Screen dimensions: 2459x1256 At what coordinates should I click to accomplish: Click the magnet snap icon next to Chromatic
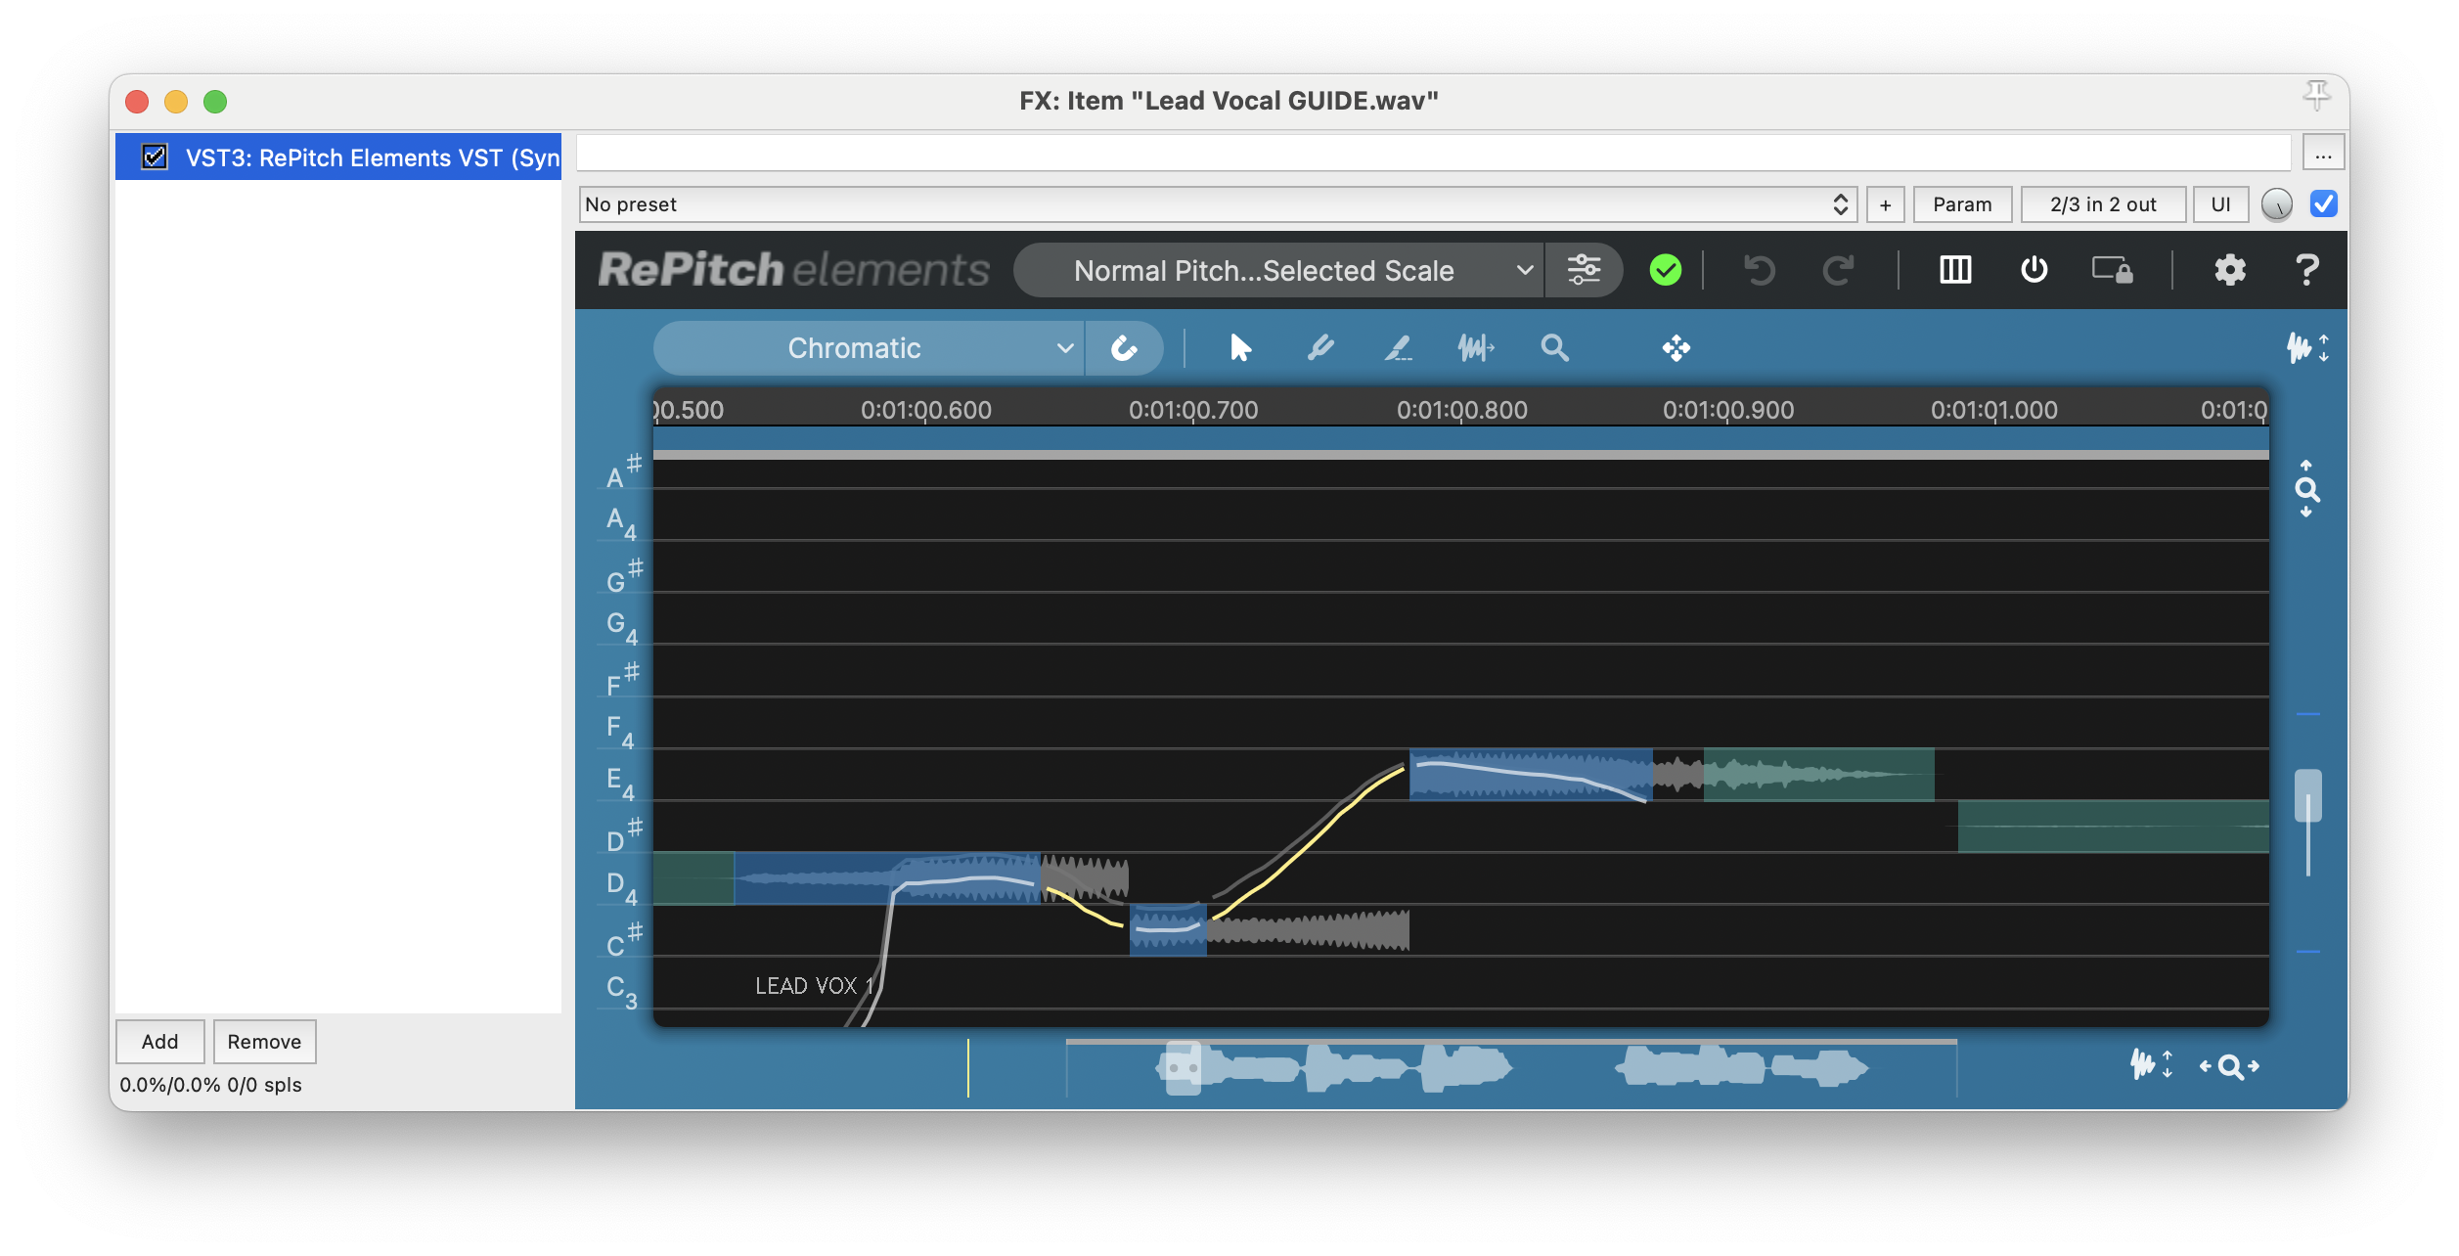(x=1125, y=348)
